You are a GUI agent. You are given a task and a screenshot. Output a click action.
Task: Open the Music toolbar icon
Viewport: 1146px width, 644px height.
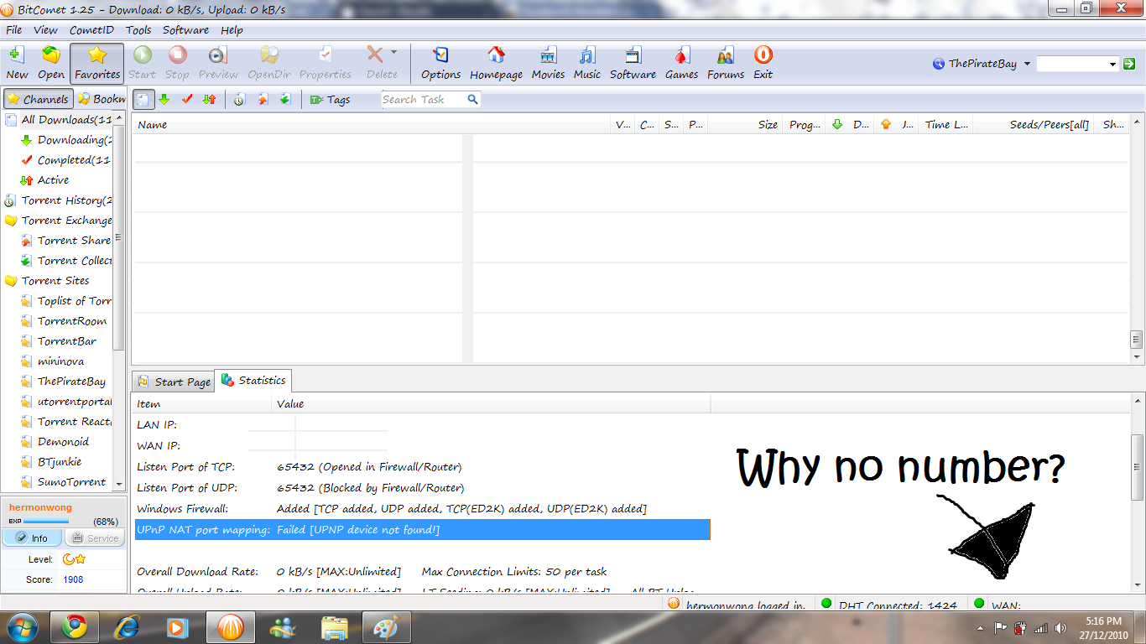click(586, 63)
